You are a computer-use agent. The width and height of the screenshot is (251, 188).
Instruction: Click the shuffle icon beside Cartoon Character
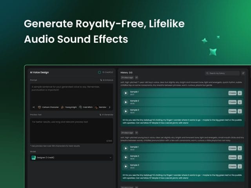[33, 107]
